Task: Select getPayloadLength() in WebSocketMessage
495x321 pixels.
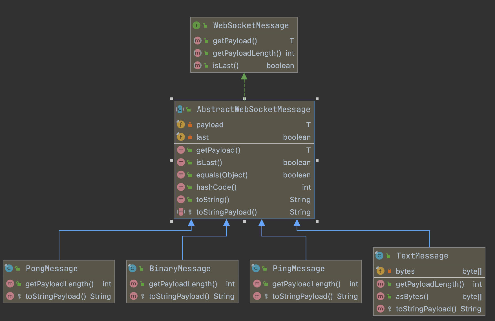Action: (247, 53)
